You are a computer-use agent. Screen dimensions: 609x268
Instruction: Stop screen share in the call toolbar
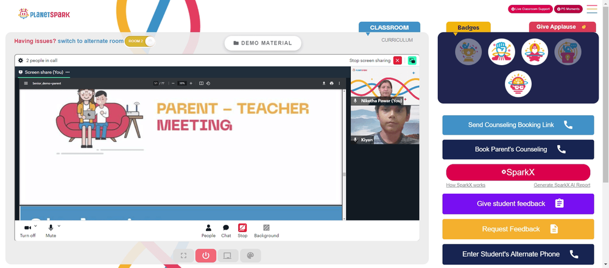[x=242, y=231]
